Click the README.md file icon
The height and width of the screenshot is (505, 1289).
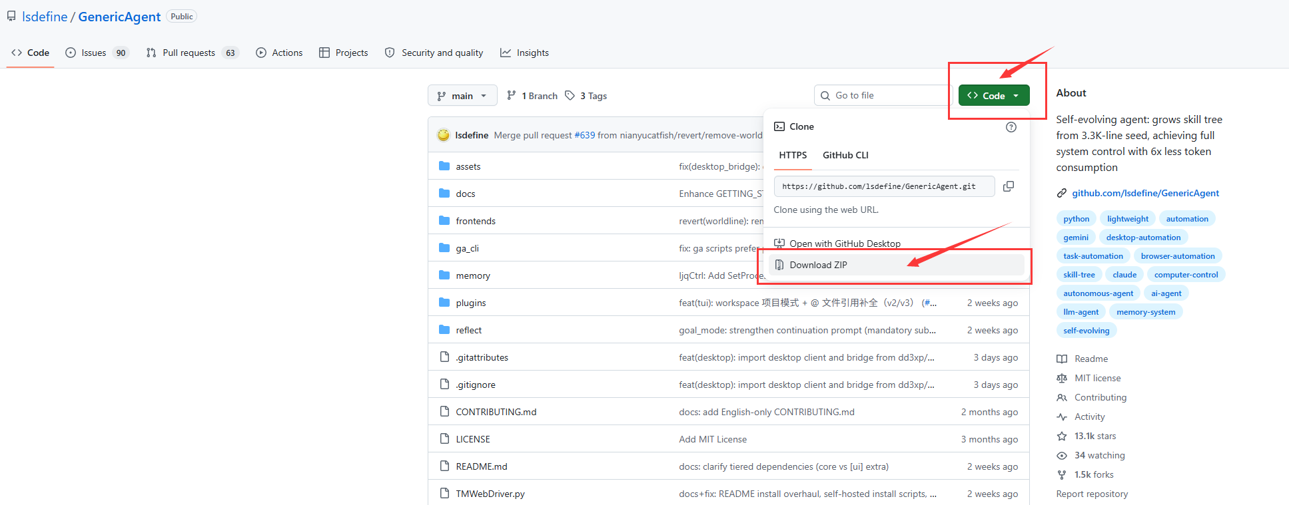pos(444,466)
